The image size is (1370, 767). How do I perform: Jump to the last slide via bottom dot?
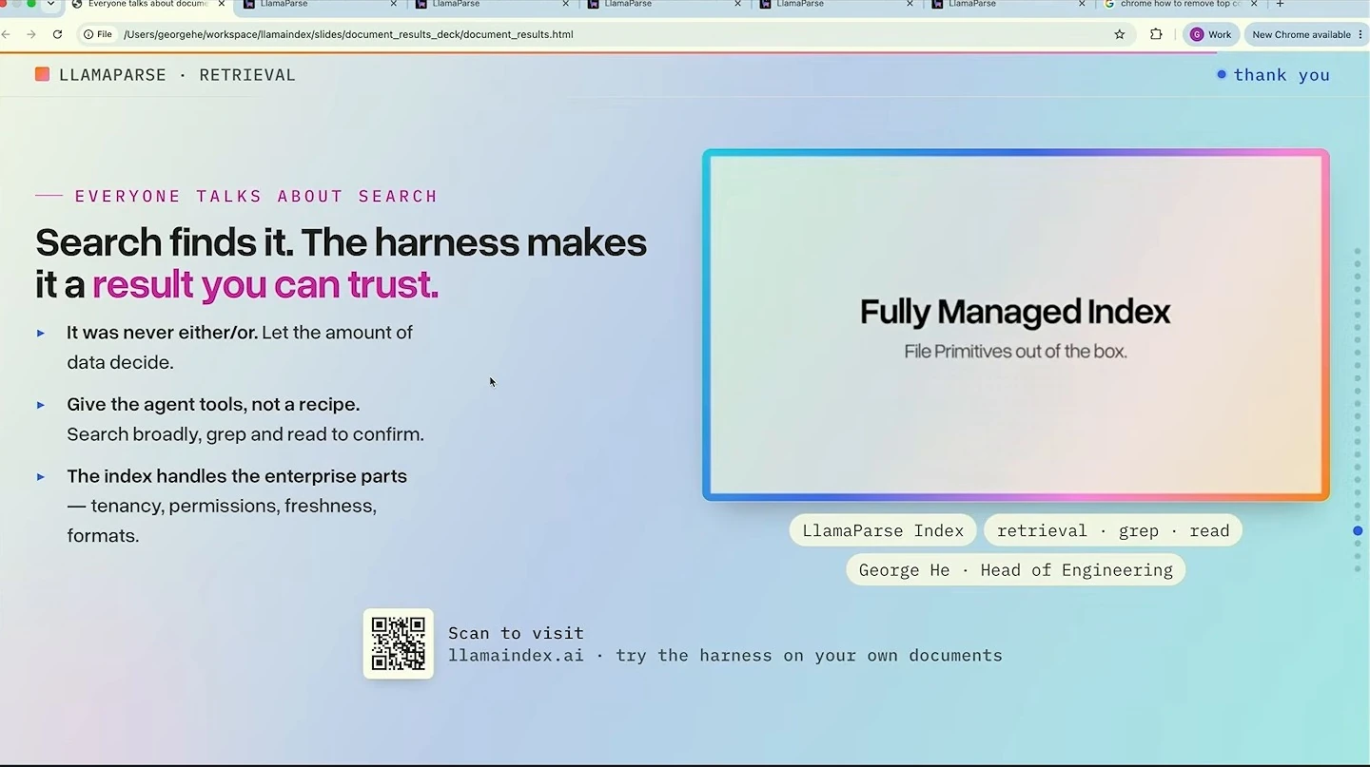point(1358,568)
